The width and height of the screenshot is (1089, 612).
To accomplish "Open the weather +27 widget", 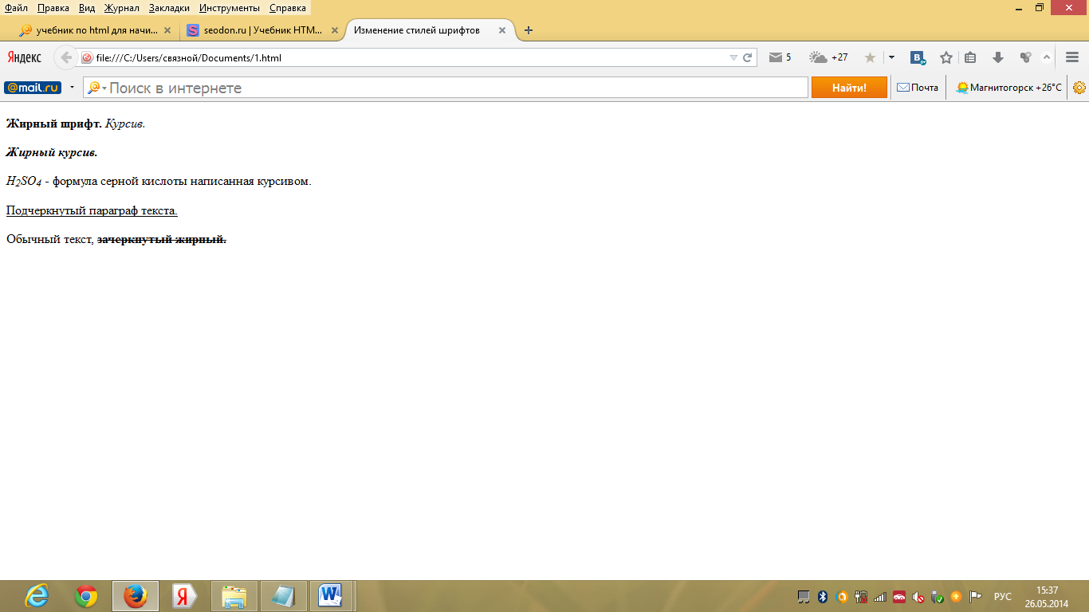I will (828, 57).
